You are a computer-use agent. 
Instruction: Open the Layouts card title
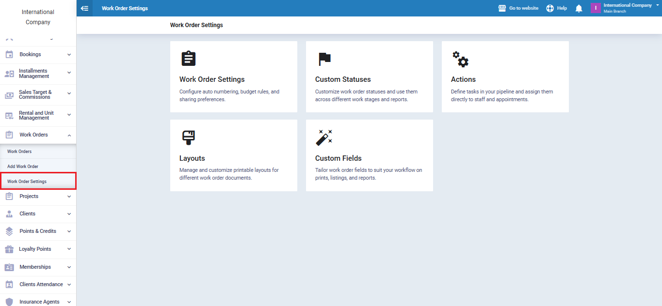point(192,158)
